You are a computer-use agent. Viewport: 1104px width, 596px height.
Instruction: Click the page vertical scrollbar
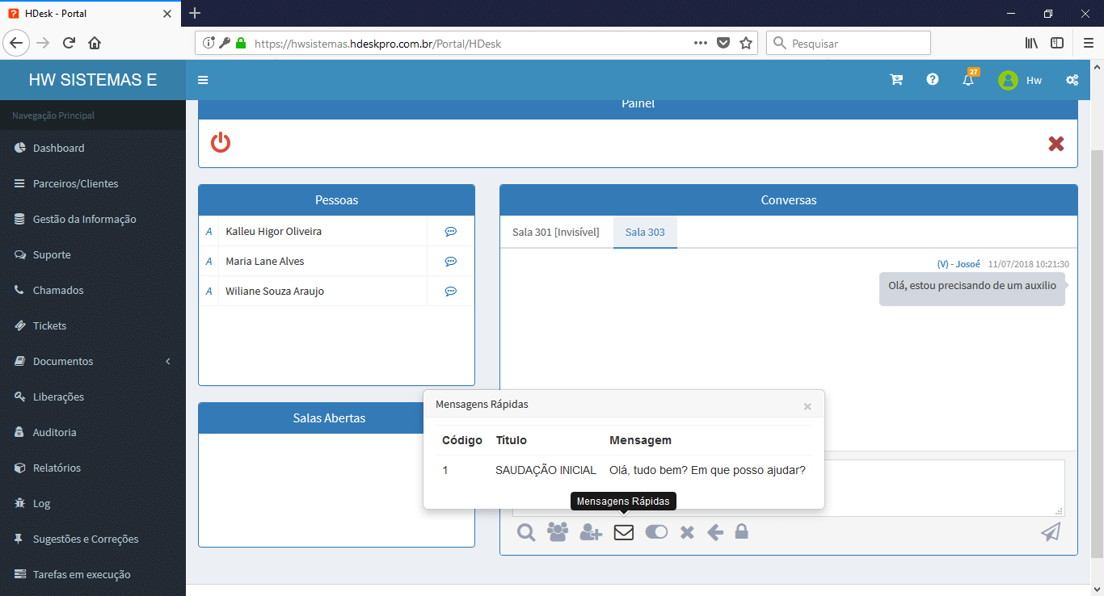1097,353
